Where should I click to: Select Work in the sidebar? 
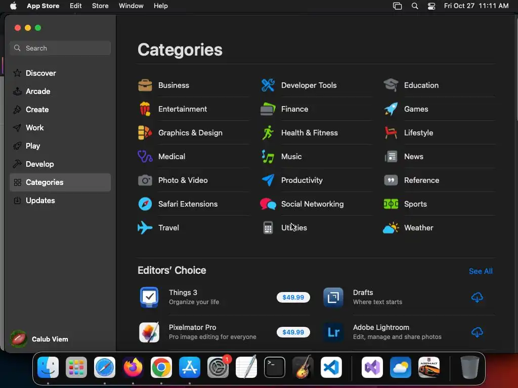tap(60, 127)
